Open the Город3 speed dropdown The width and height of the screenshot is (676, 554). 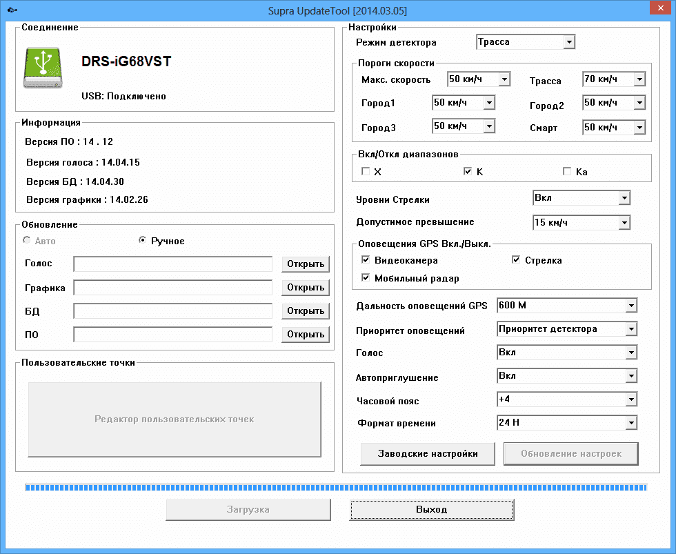click(464, 126)
